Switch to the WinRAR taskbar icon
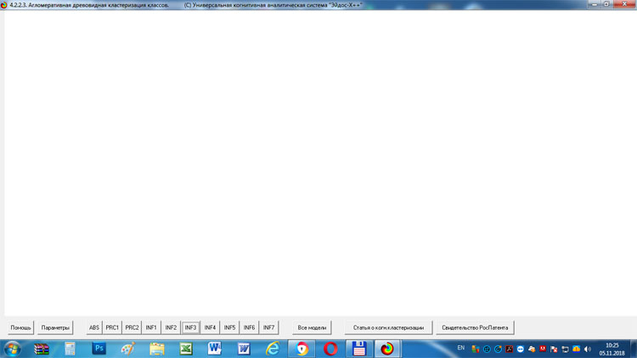637x358 pixels. coord(42,349)
